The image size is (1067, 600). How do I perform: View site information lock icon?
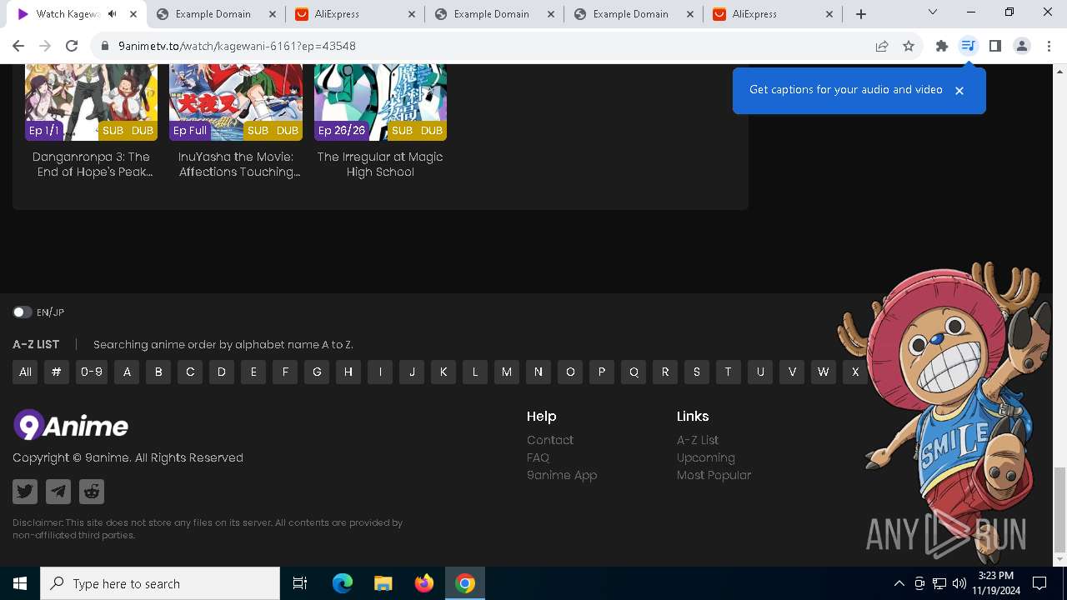tap(104, 46)
